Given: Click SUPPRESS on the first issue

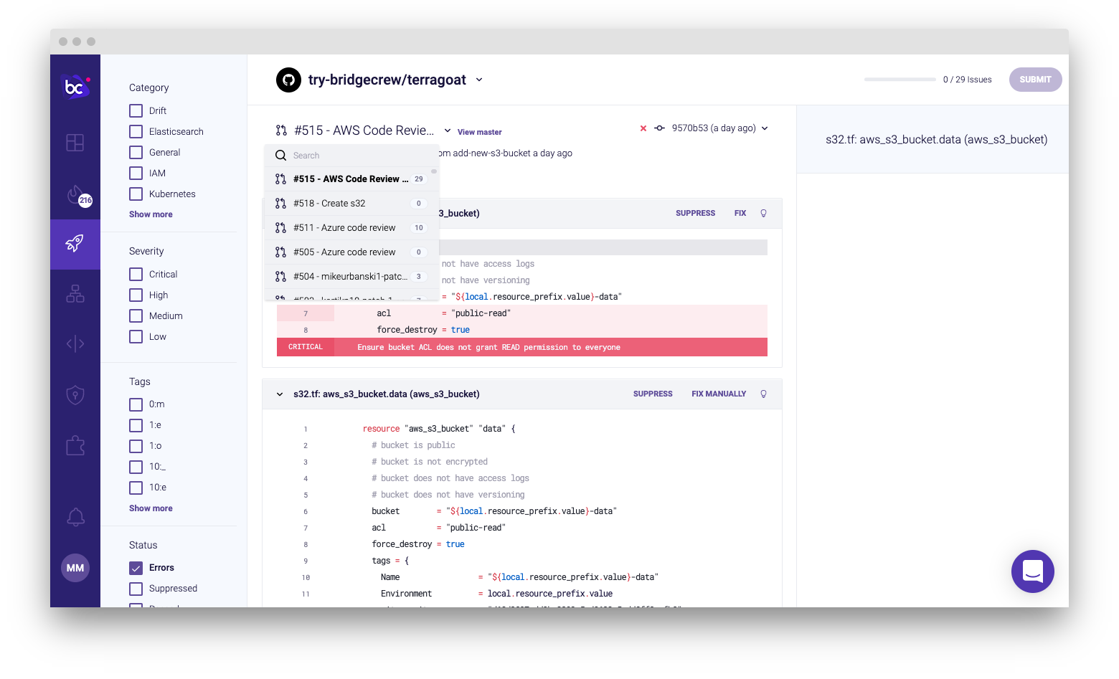Looking at the screenshot, I should pos(695,213).
